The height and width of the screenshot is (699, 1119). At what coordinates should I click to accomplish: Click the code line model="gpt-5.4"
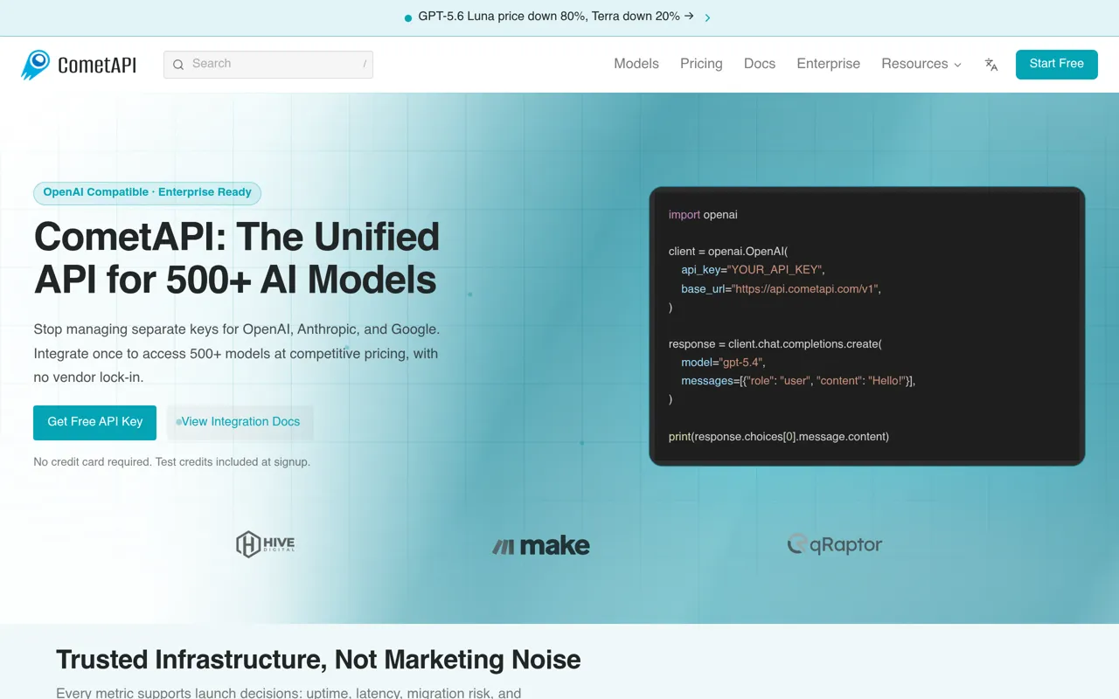724,362
